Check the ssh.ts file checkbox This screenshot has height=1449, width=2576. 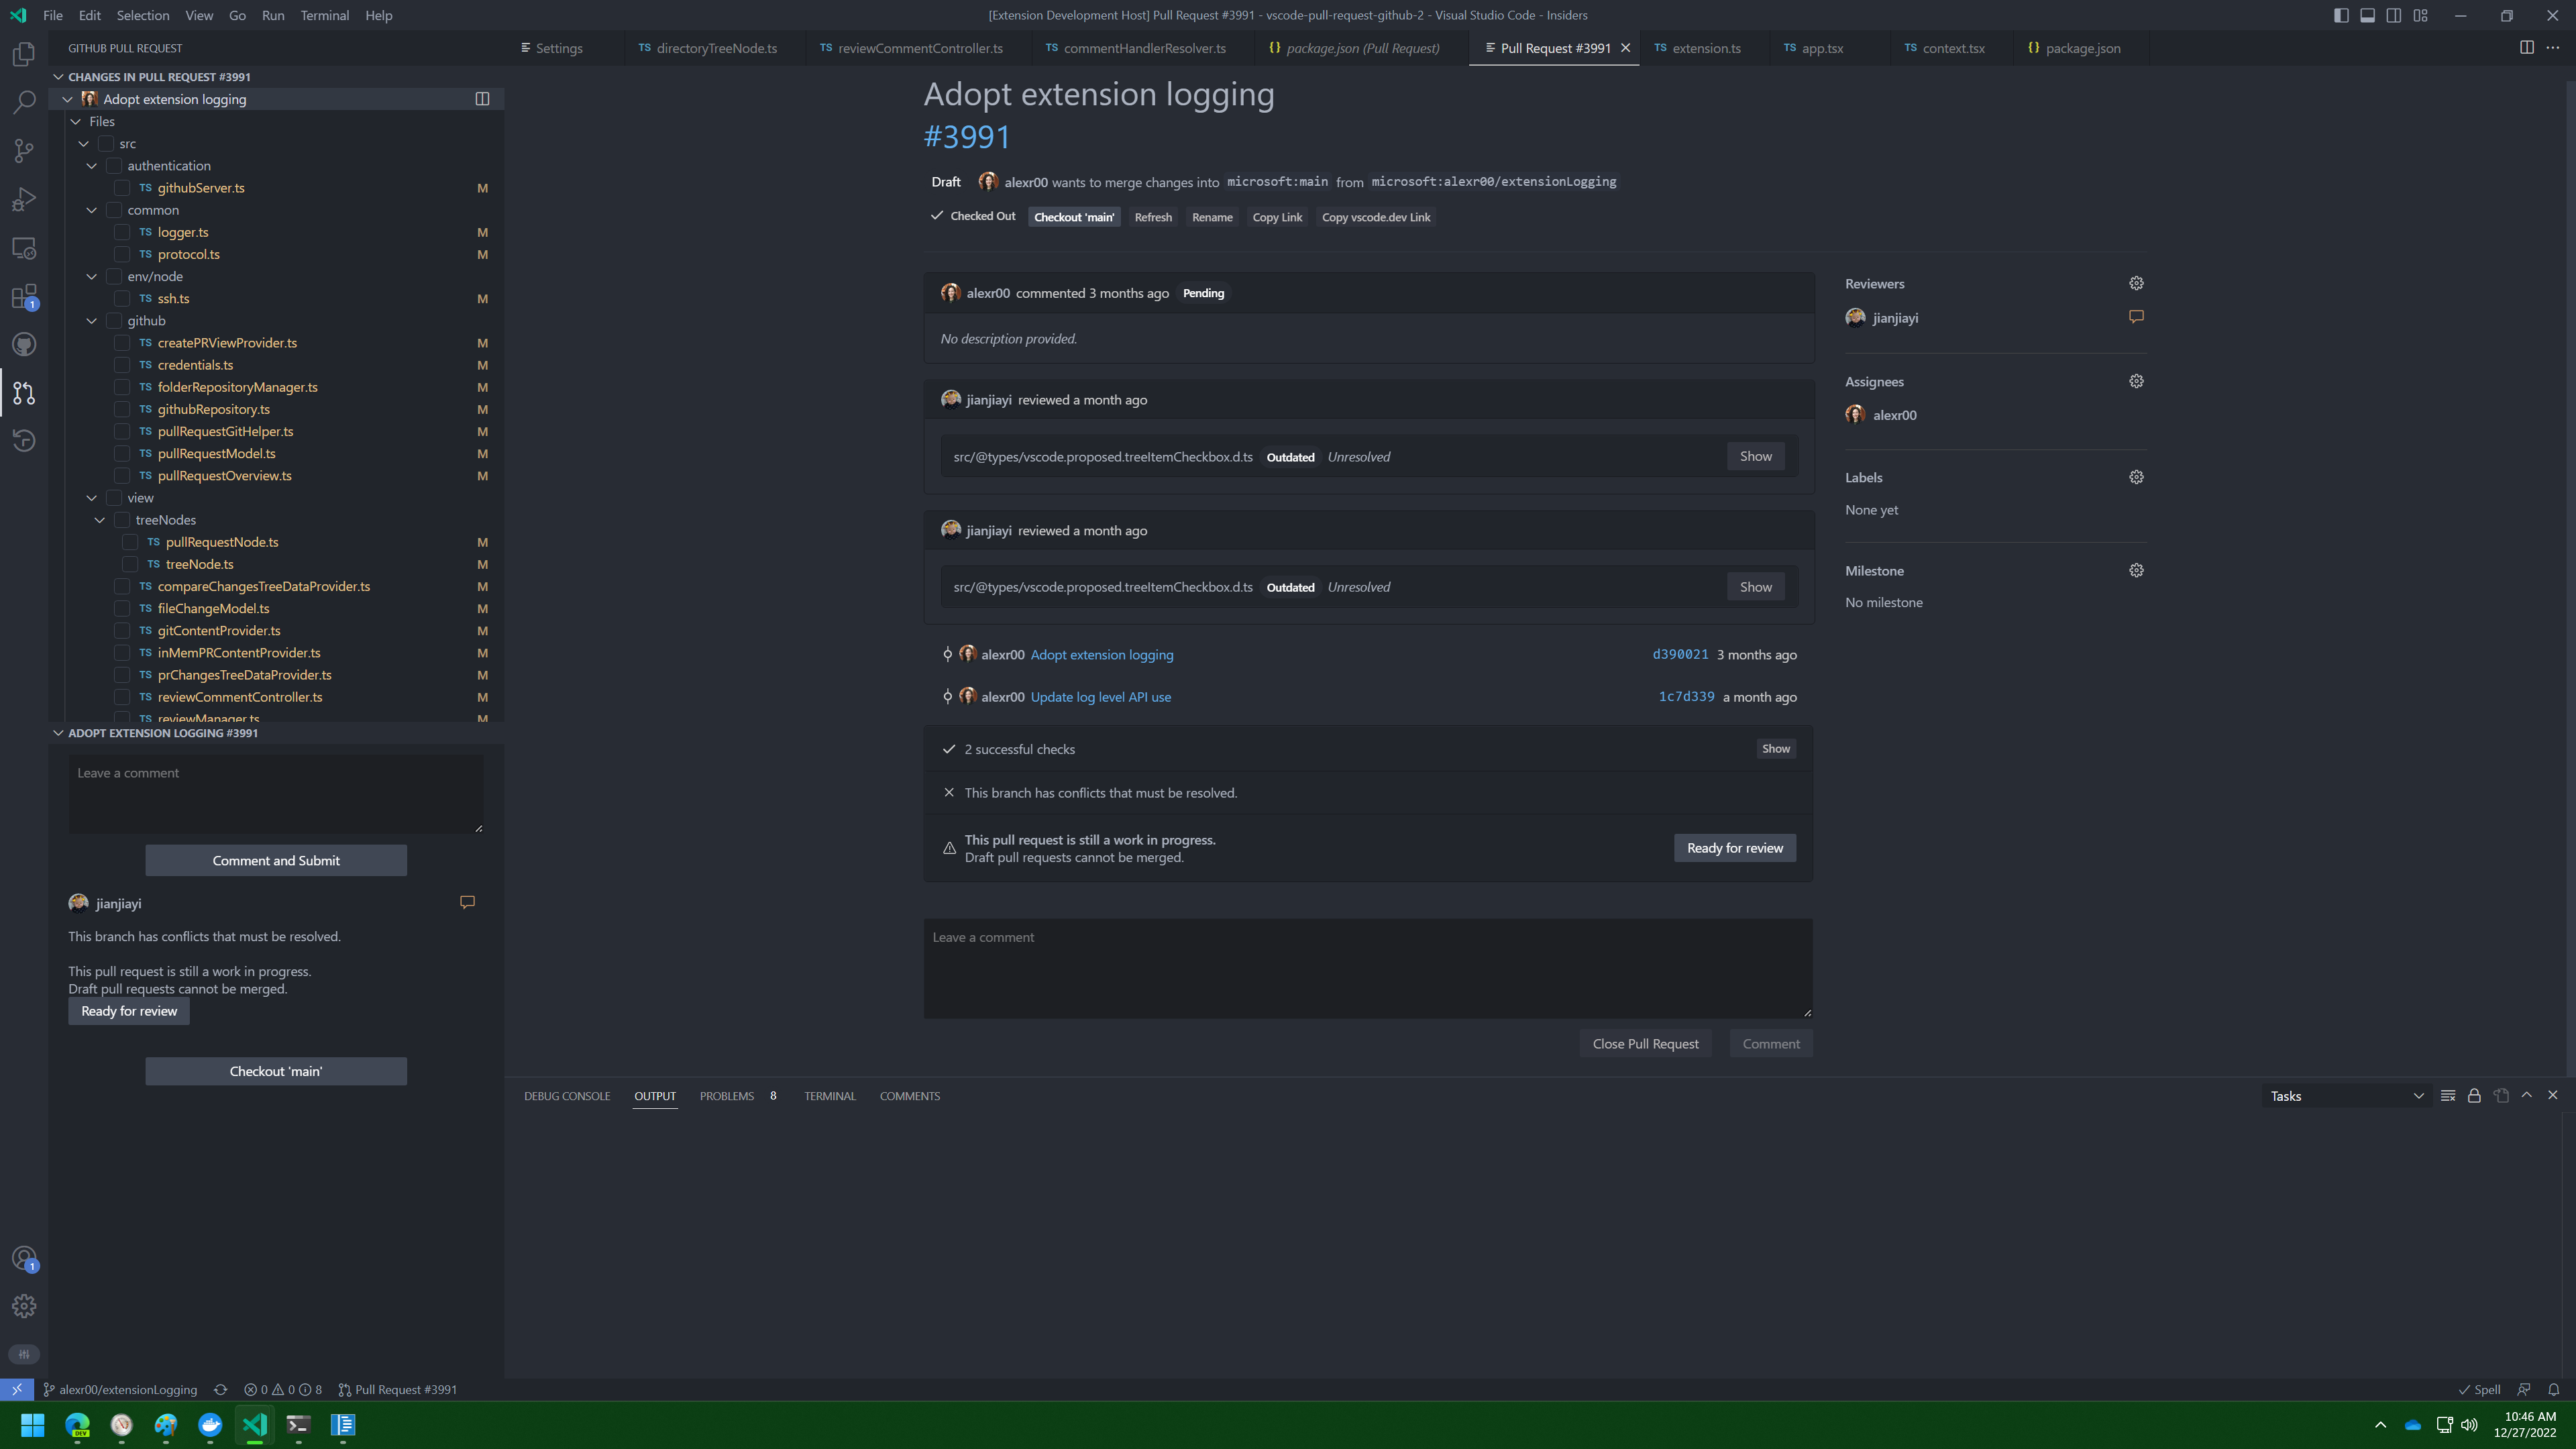coord(123,298)
